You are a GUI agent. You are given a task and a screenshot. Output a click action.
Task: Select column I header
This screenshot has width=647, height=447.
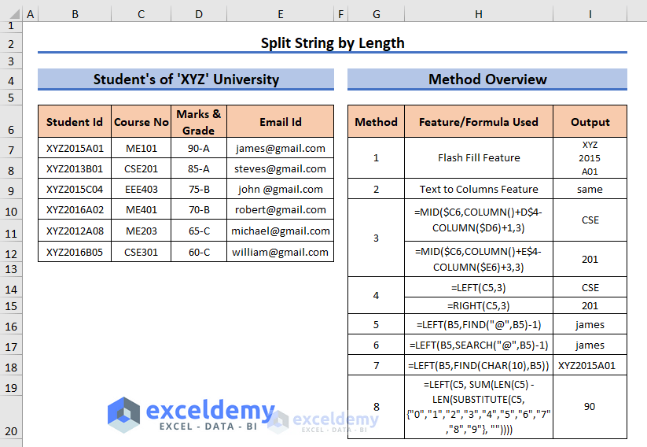click(x=590, y=14)
